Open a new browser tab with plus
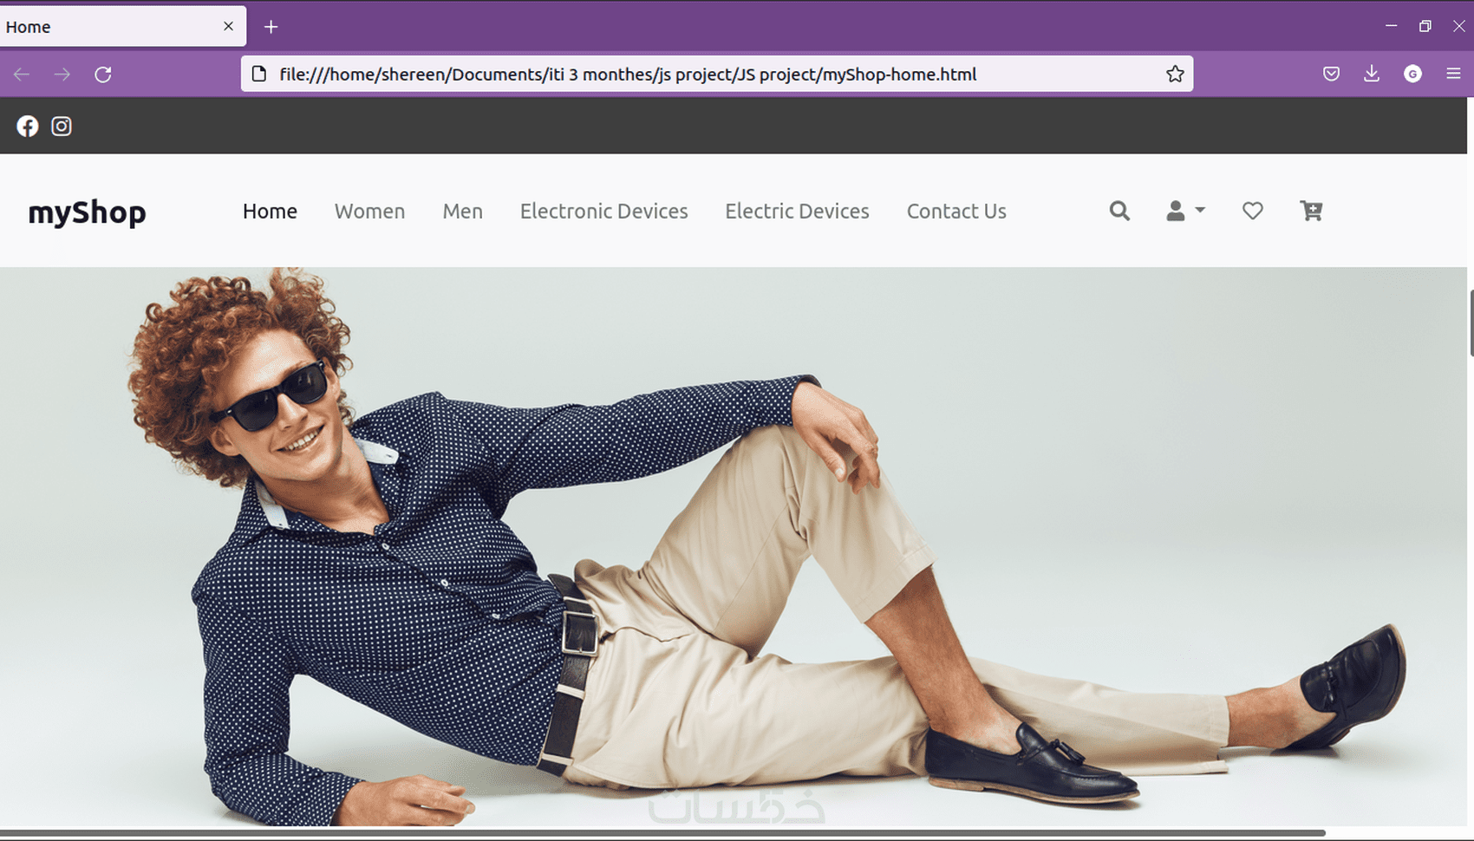This screenshot has width=1474, height=841. point(271,26)
